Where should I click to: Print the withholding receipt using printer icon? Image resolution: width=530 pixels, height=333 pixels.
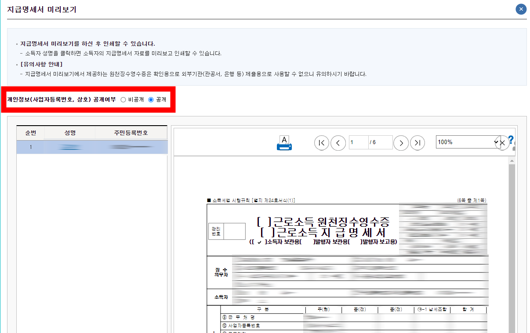[283, 142]
